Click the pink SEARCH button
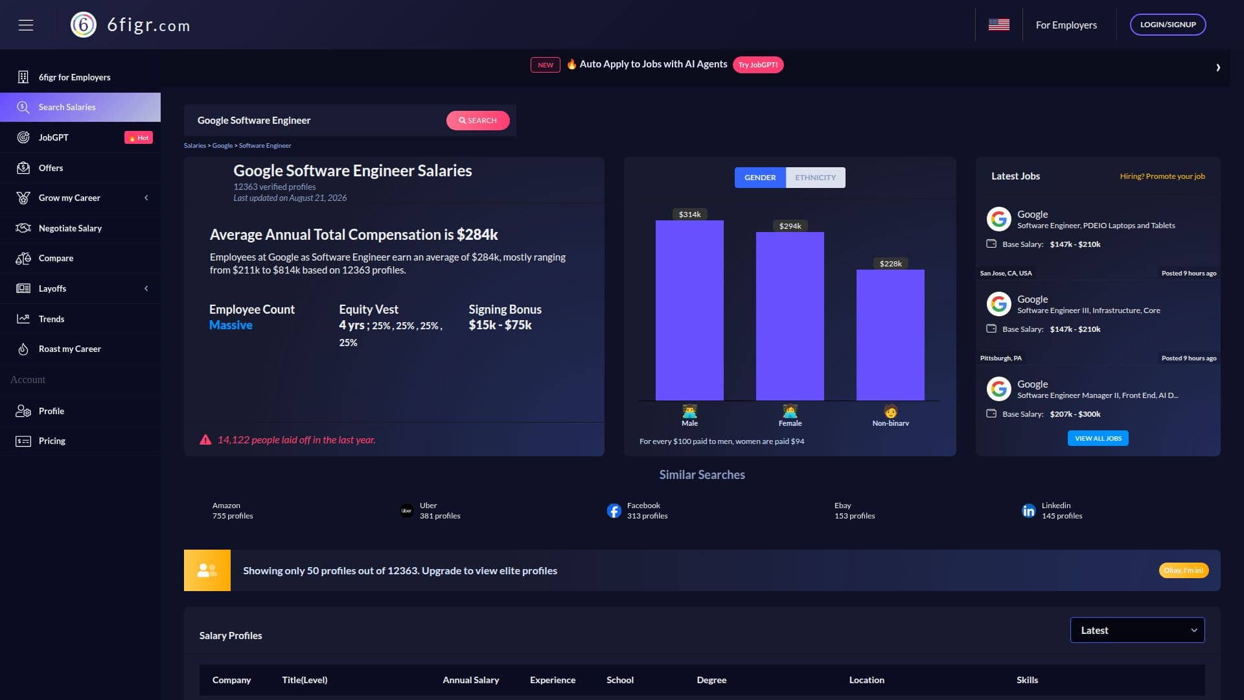 coord(478,121)
